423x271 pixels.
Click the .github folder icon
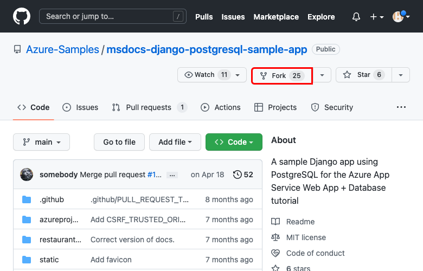(x=27, y=199)
